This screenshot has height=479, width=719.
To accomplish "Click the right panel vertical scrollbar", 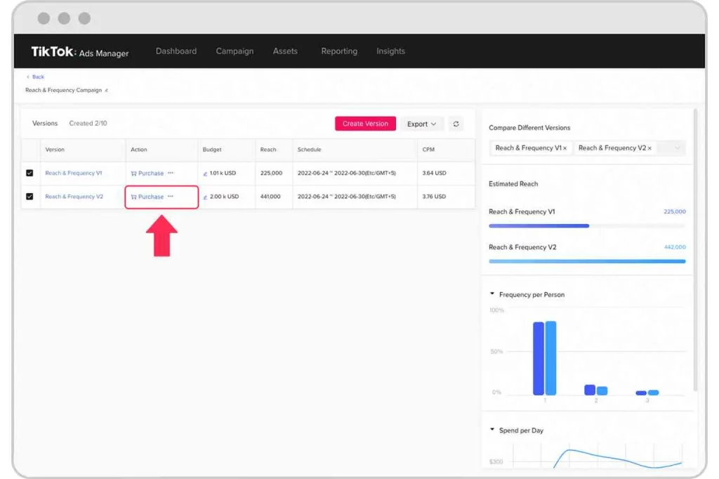I will (696, 250).
